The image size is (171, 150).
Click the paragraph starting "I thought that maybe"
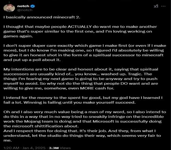point(80,31)
